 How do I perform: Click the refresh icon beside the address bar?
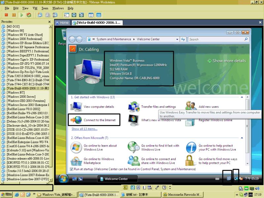point(183,39)
